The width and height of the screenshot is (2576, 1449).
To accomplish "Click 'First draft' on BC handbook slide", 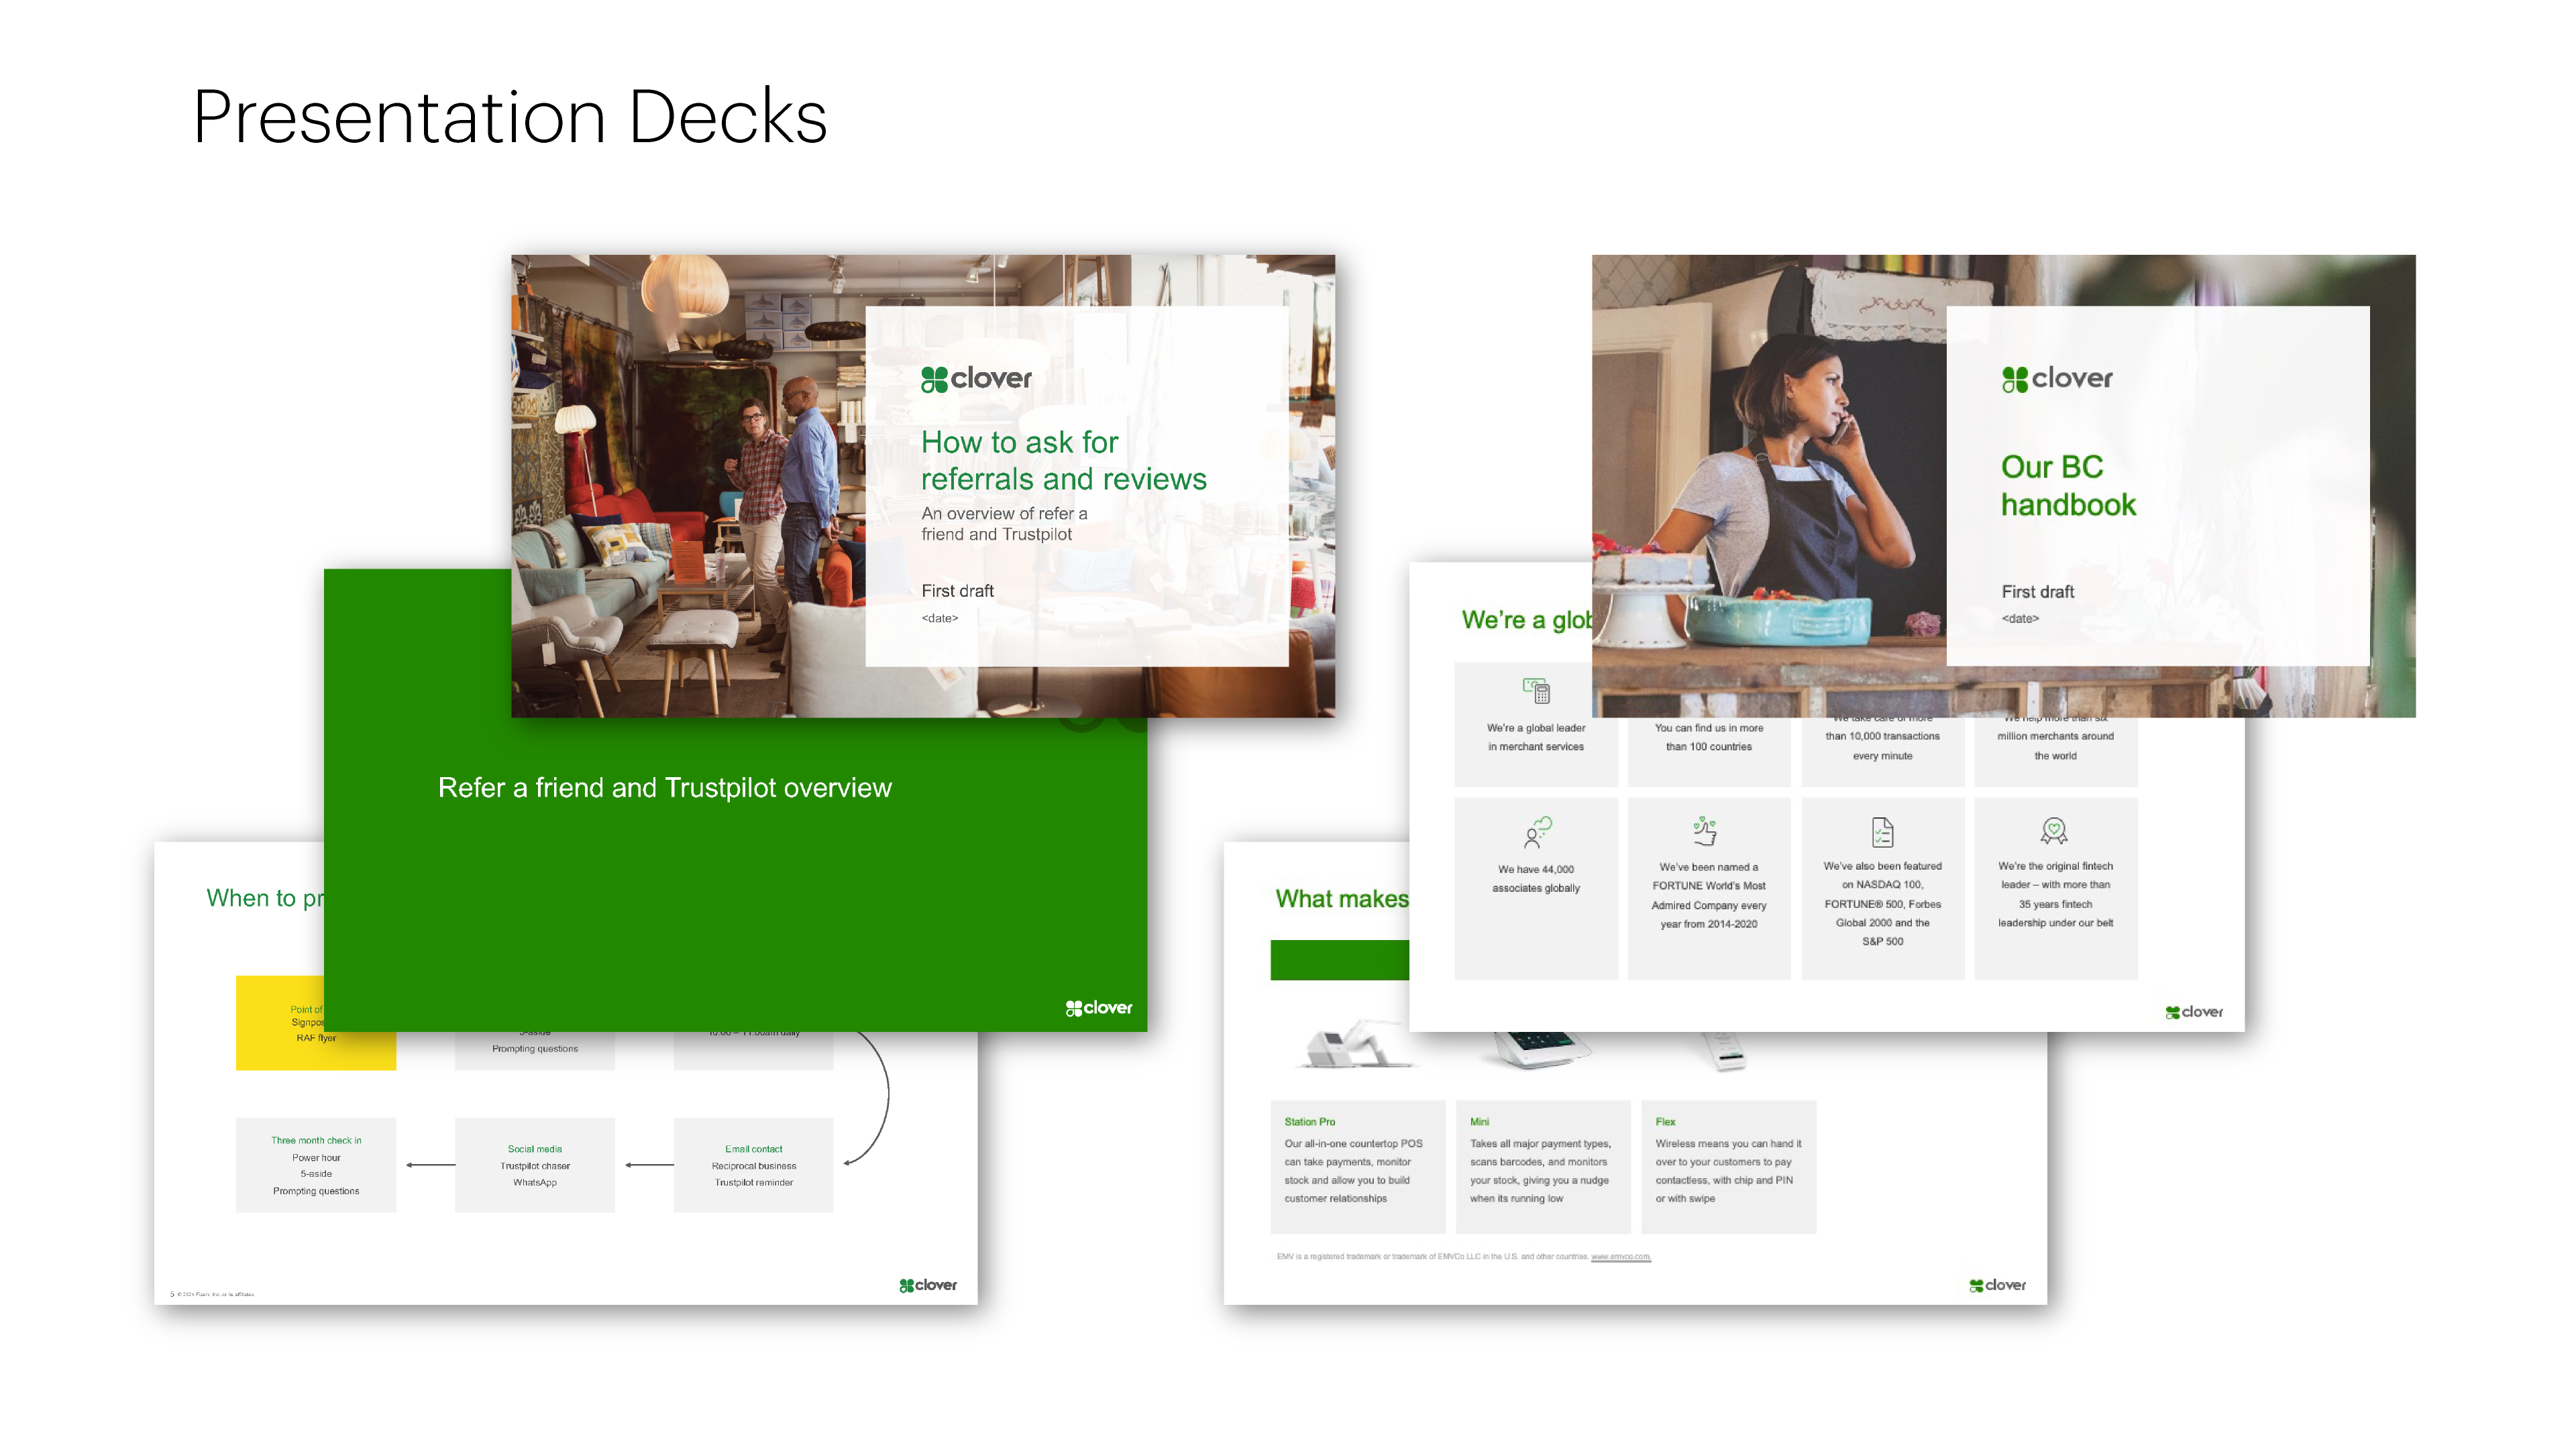I will pyautogui.click(x=2037, y=591).
